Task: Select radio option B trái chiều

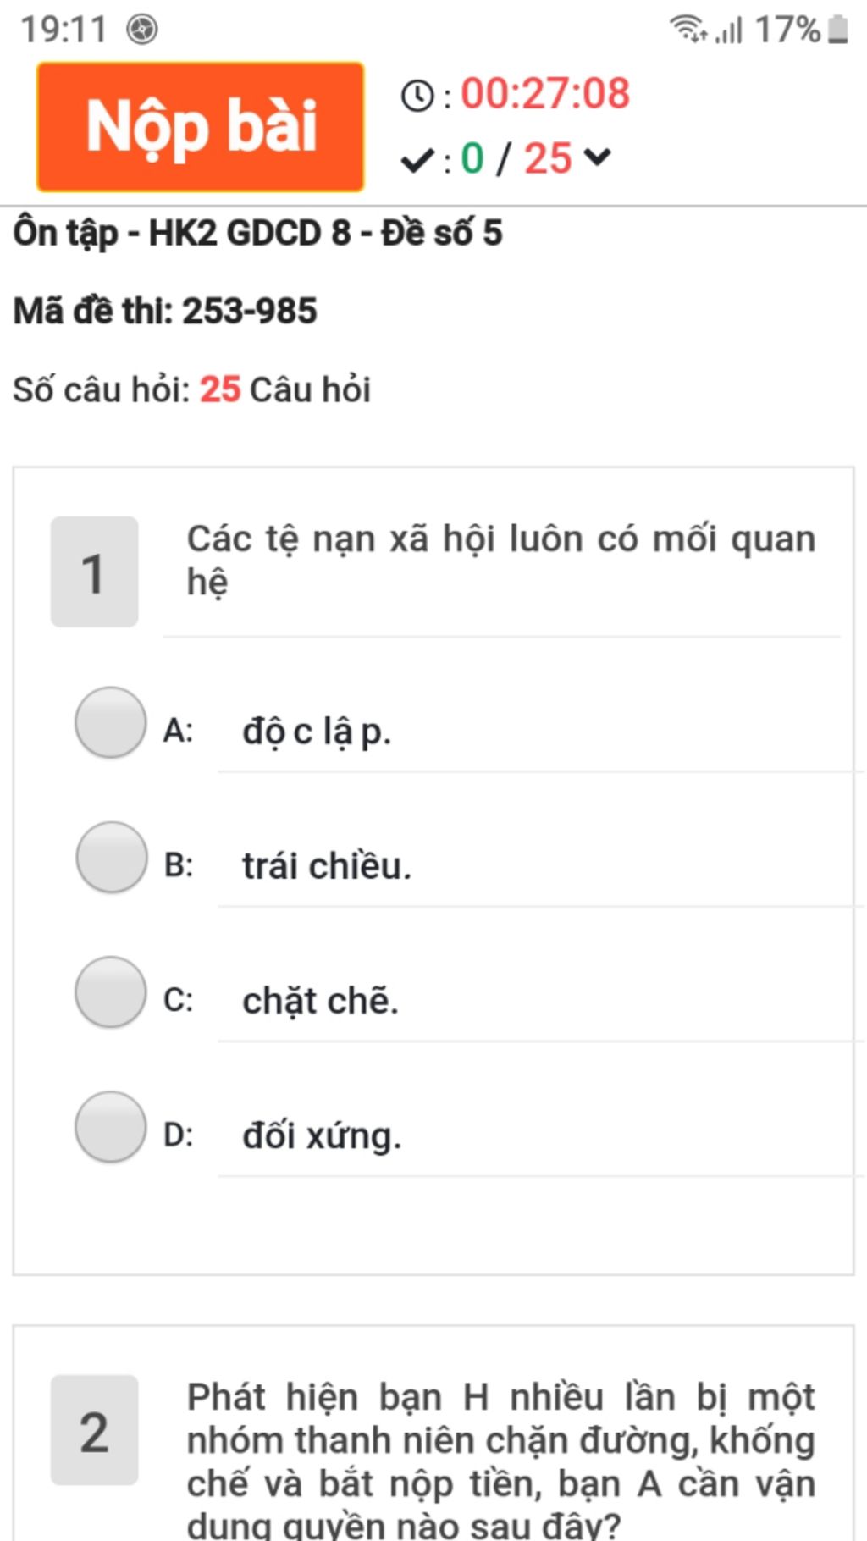Action: [111, 857]
